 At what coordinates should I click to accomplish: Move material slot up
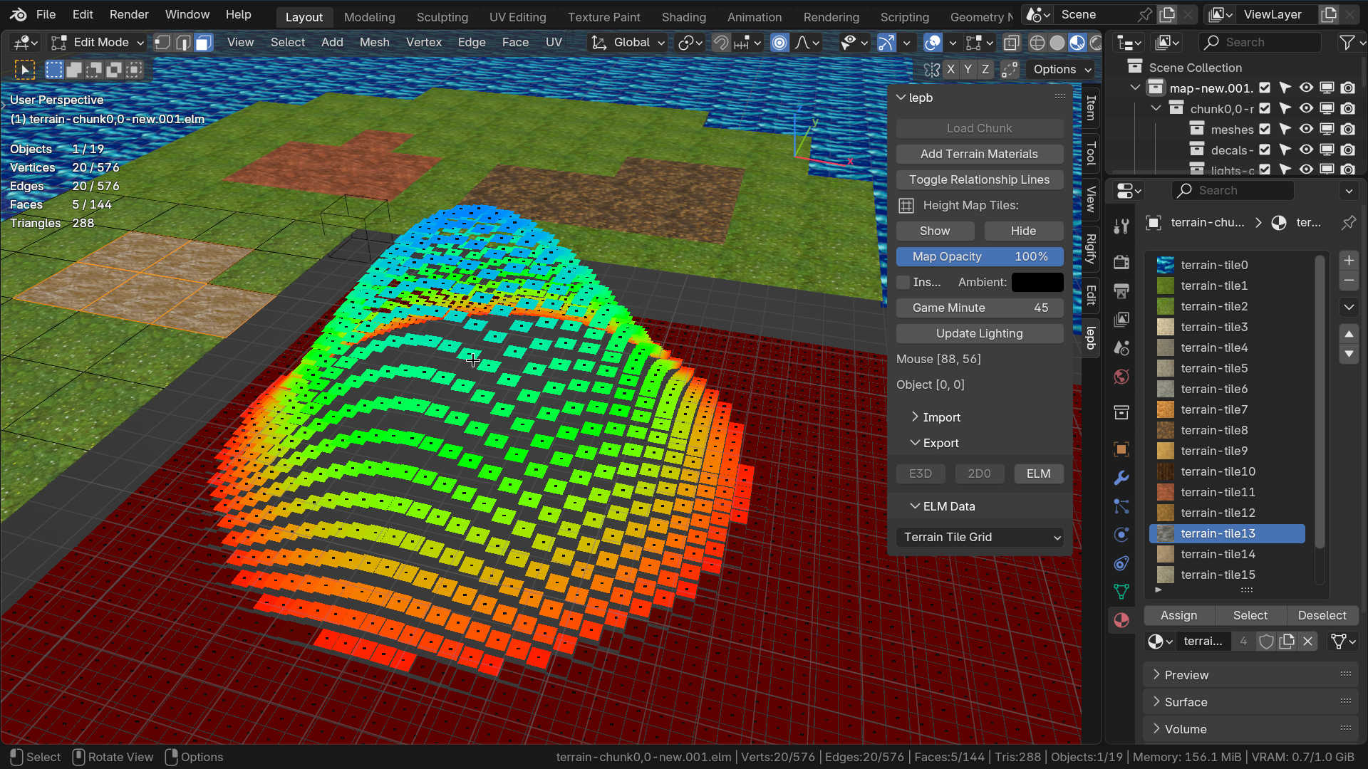[x=1348, y=334]
